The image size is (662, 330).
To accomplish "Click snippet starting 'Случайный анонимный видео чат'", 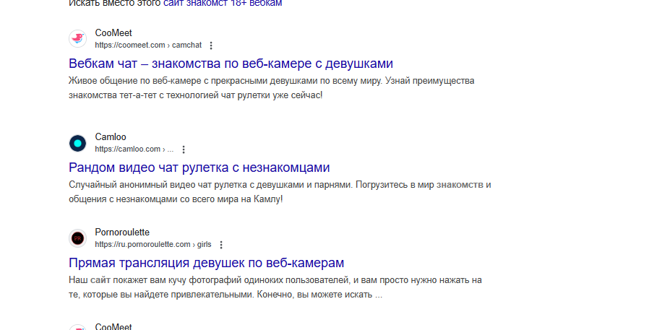I will 280,192.
